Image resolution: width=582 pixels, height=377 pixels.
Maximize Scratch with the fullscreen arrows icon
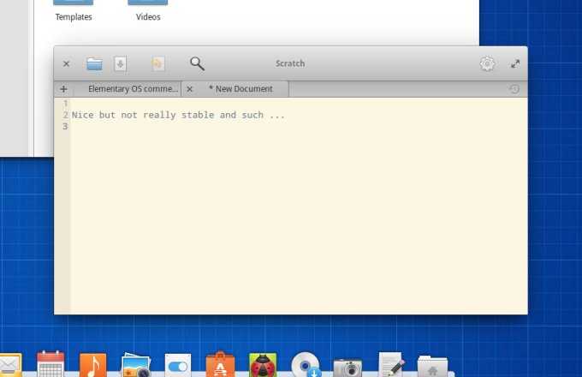pos(515,64)
